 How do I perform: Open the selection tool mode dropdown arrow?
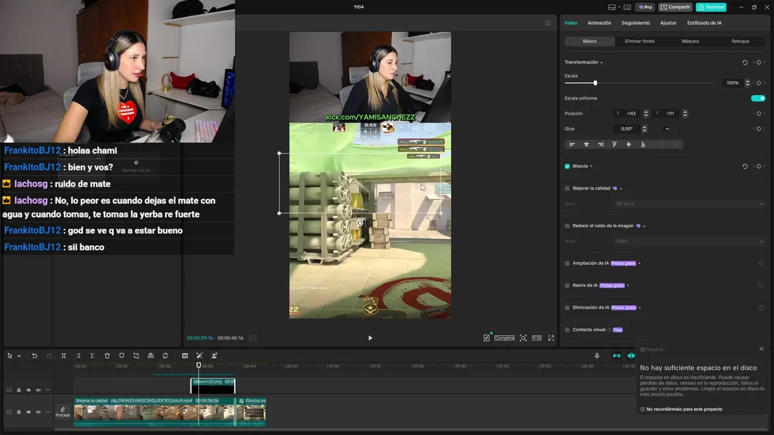[19, 356]
